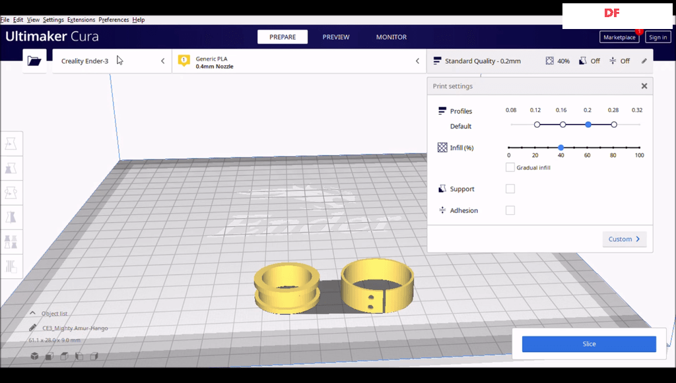Click the adhesion Off icon in summary bar
The width and height of the screenshot is (676, 383).
pos(613,61)
